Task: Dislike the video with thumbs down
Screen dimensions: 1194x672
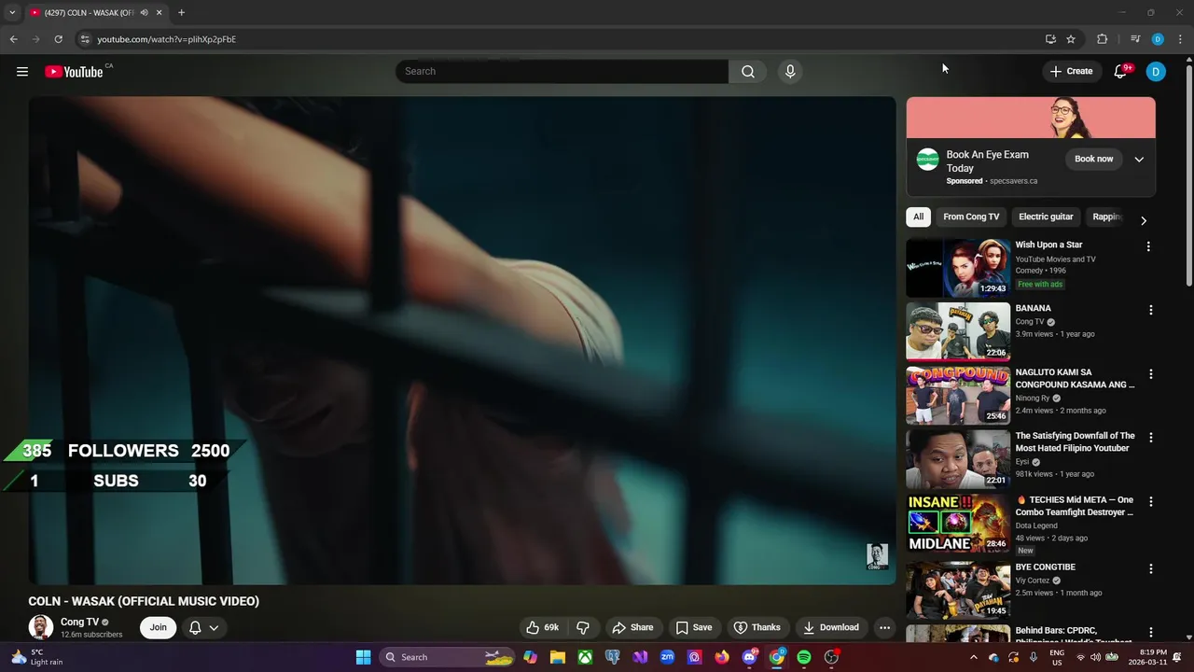Action: pyautogui.click(x=583, y=627)
